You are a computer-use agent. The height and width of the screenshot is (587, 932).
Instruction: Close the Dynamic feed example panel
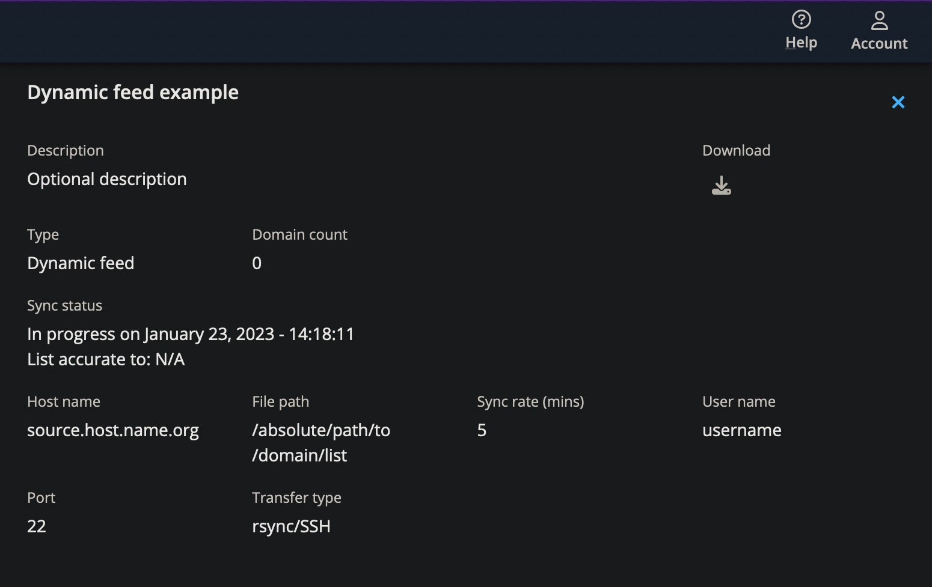[x=898, y=103]
